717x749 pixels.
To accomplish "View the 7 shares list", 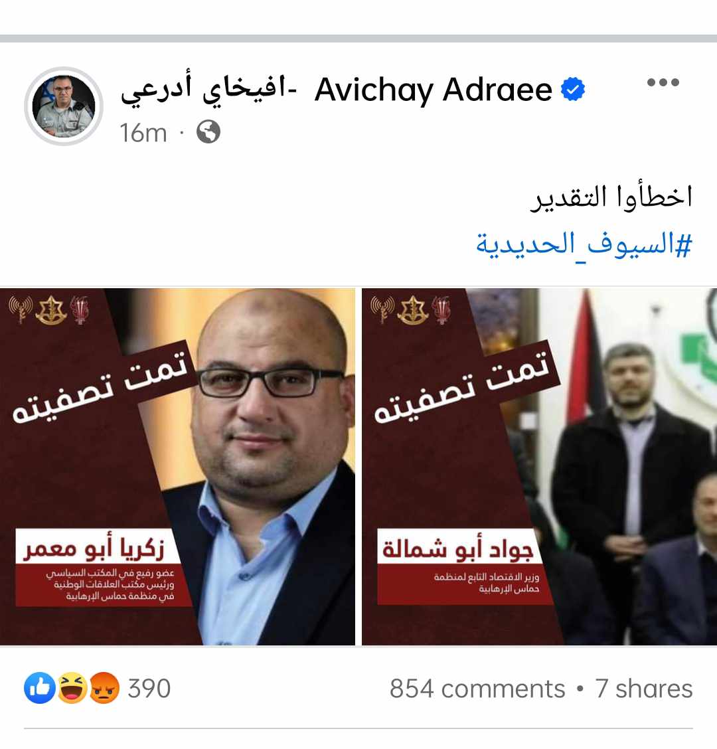I will point(643,689).
